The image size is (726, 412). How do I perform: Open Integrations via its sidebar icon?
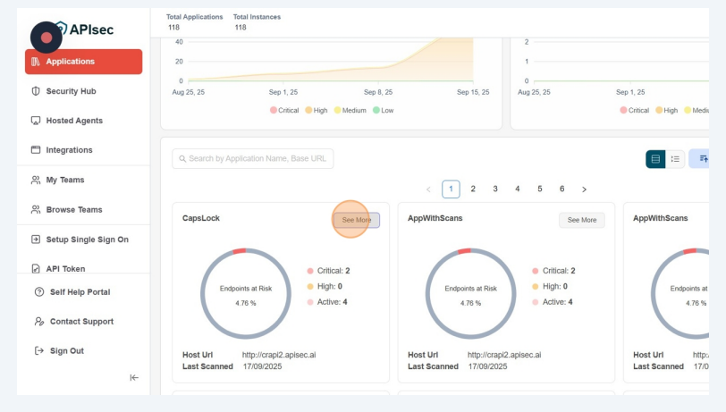coord(36,150)
